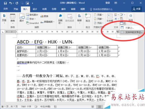Open the ribbon display options icon
Viewport: 145px width, 109px height.
116,3
